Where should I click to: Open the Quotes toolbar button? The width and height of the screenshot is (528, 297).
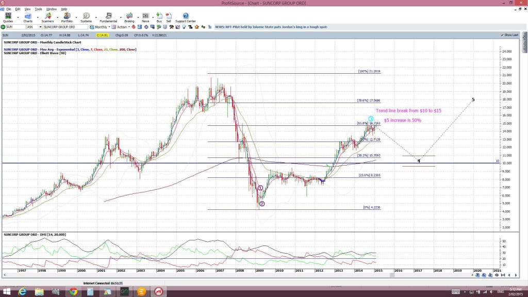[8, 18]
